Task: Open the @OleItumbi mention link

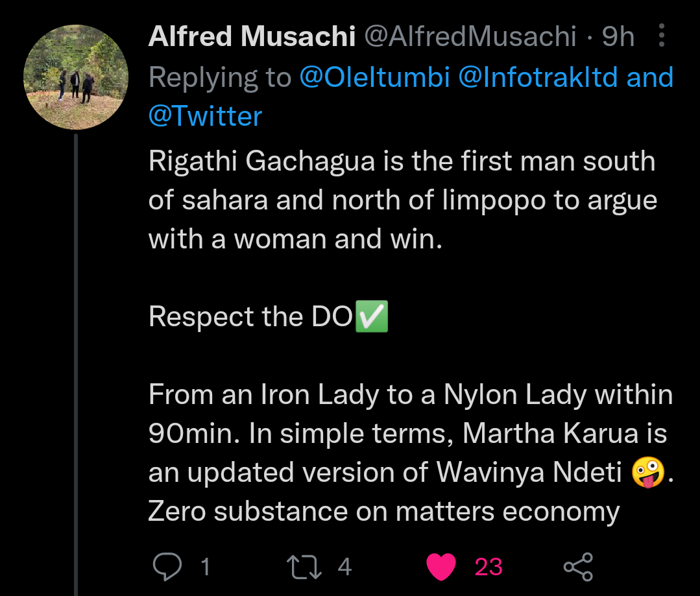Action: (x=374, y=77)
